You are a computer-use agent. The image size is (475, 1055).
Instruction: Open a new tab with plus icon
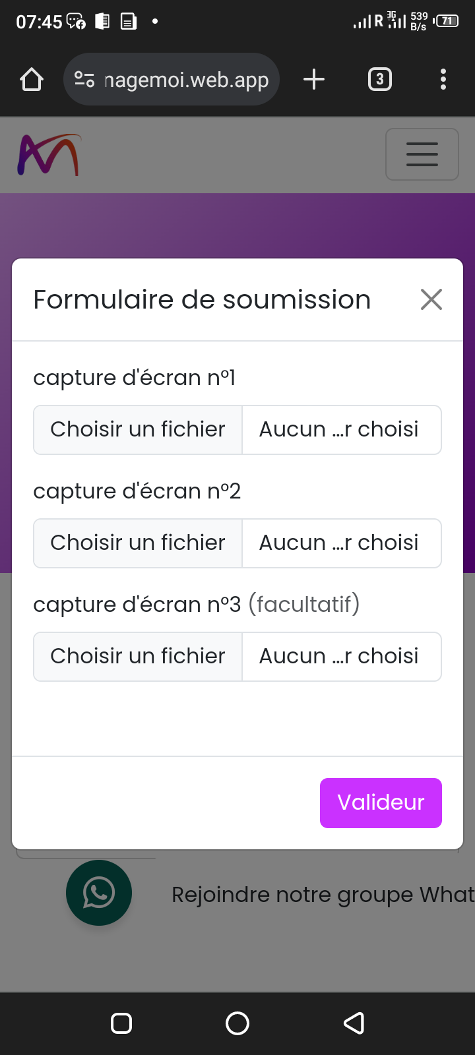click(x=314, y=80)
